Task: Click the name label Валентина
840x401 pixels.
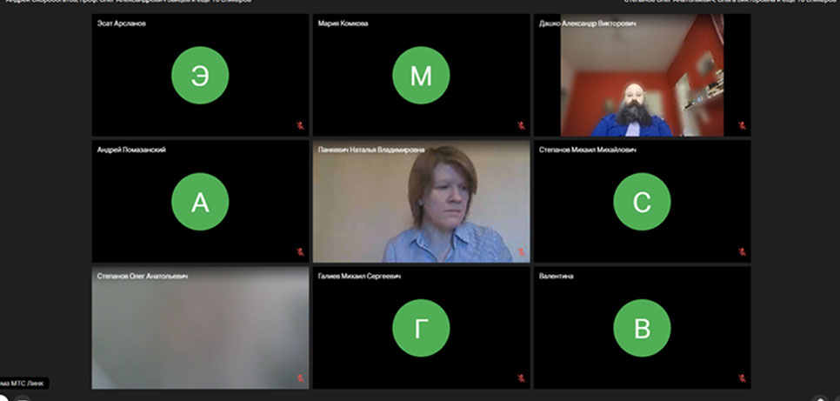Action: [x=556, y=277]
